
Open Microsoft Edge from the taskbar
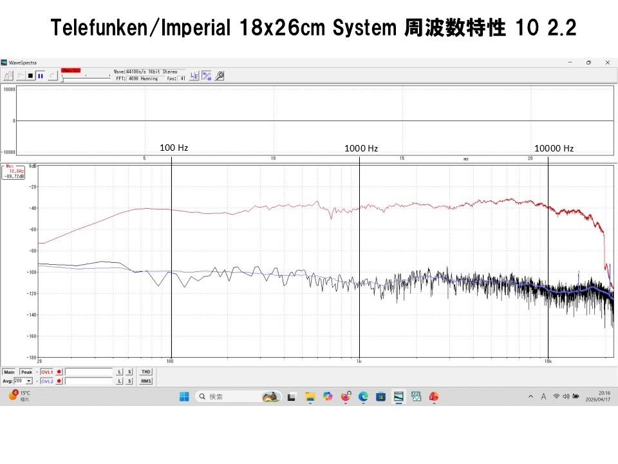(363, 396)
